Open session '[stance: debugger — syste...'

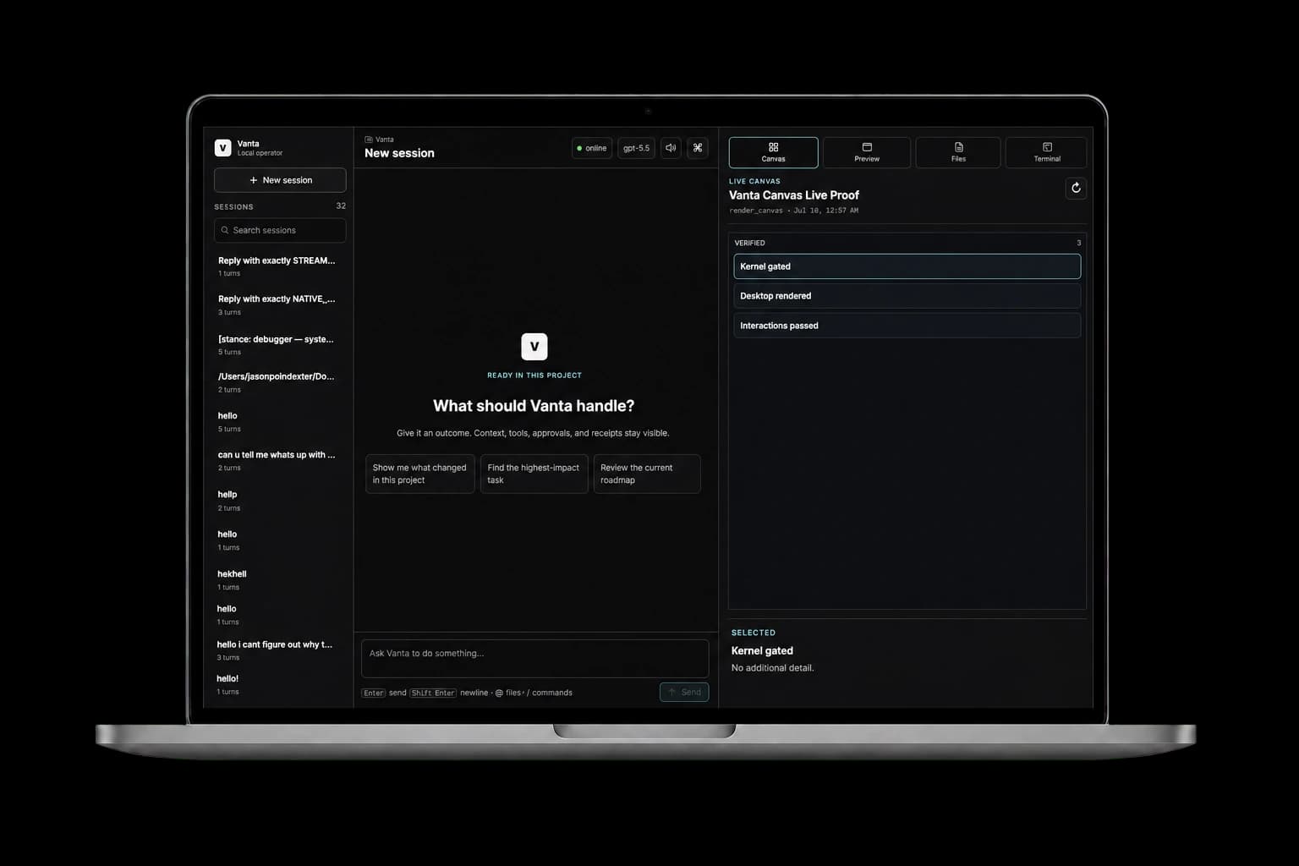click(279, 345)
